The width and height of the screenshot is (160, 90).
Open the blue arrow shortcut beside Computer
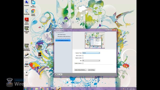click(x=33, y=4)
